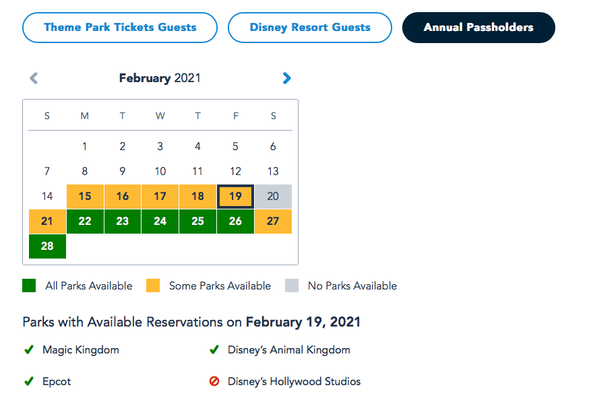Click the green checkmark beside Magic Kingdom
The width and height of the screenshot is (591, 406).
pyautogui.click(x=29, y=350)
